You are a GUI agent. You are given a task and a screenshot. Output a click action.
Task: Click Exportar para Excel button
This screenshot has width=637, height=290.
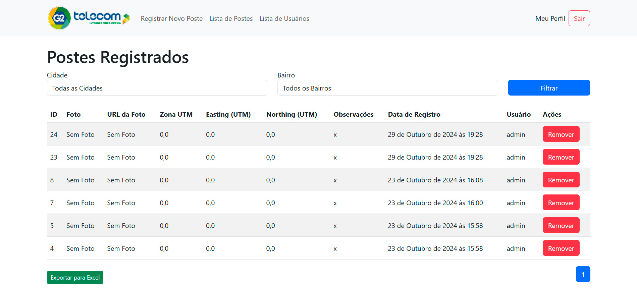coord(75,278)
